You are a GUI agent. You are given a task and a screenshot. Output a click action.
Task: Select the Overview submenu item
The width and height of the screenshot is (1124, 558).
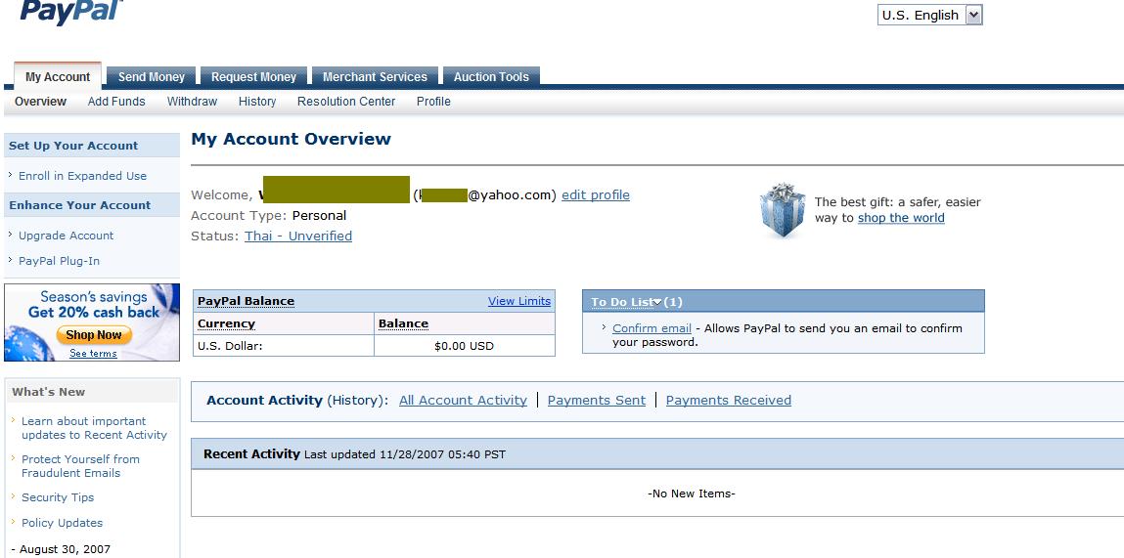[40, 102]
